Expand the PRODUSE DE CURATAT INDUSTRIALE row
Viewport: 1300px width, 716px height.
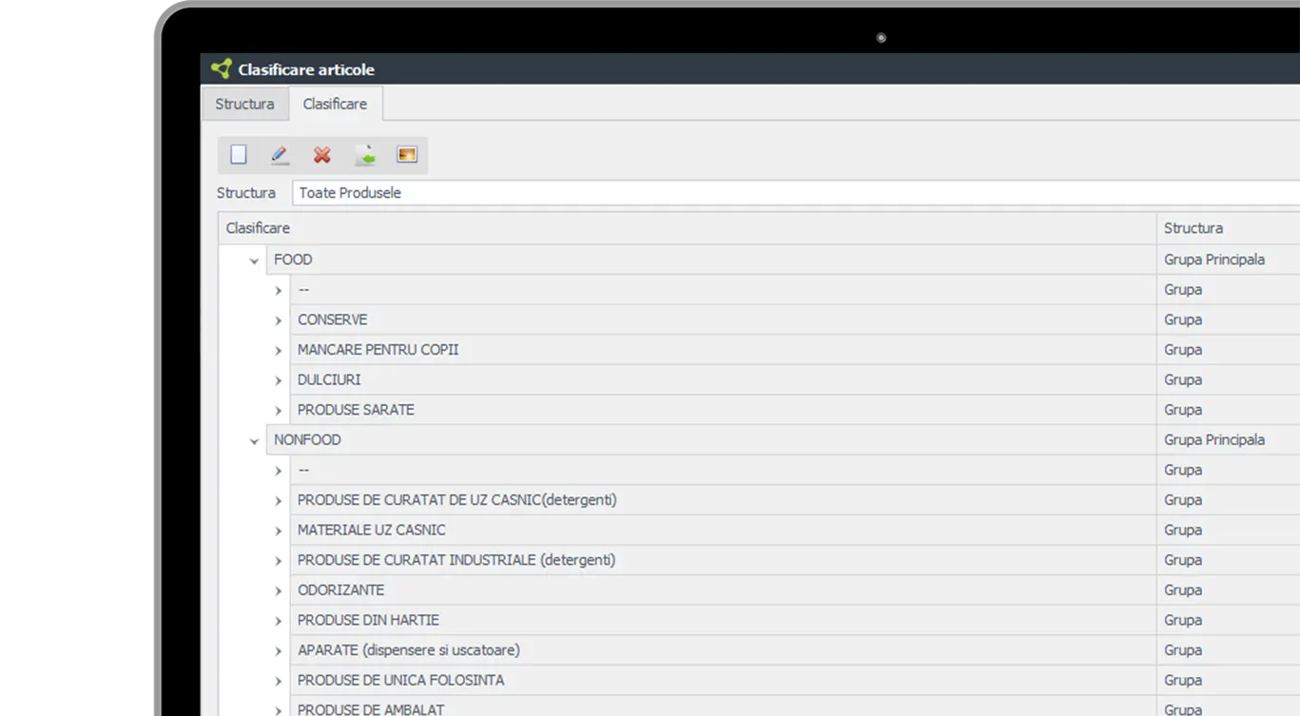pyautogui.click(x=279, y=561)
